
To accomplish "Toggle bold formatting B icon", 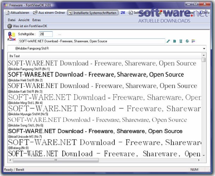I will tap(175, 41).
